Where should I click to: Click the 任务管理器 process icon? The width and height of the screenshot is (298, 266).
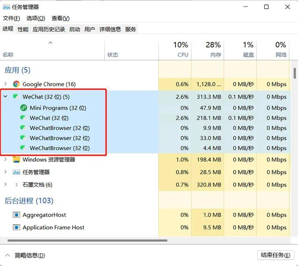click(x=16, y=172)
